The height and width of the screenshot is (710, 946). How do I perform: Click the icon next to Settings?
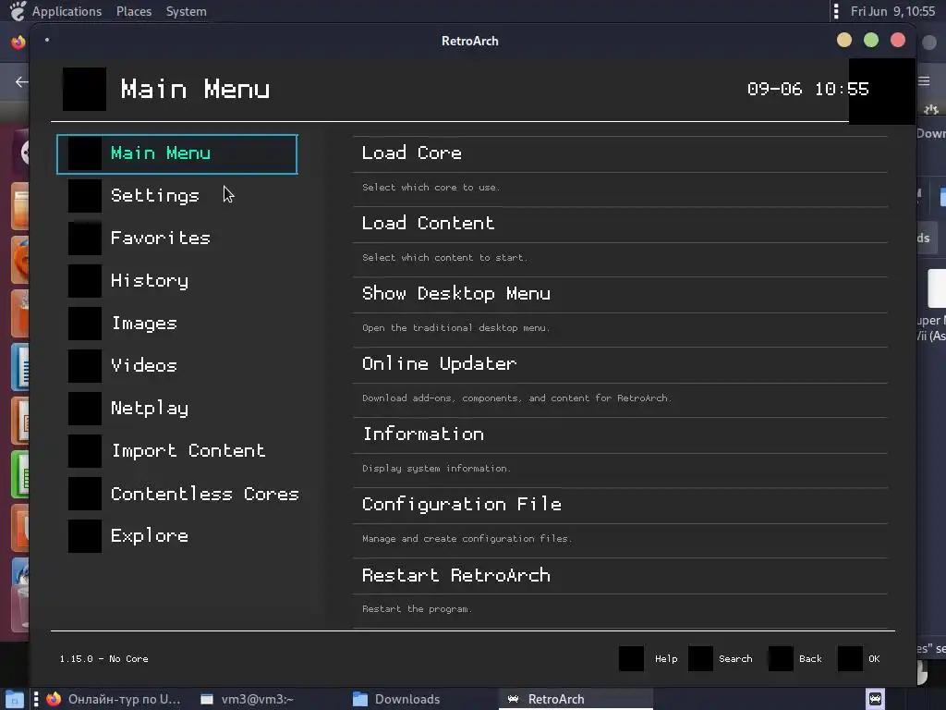coord(84,196)
